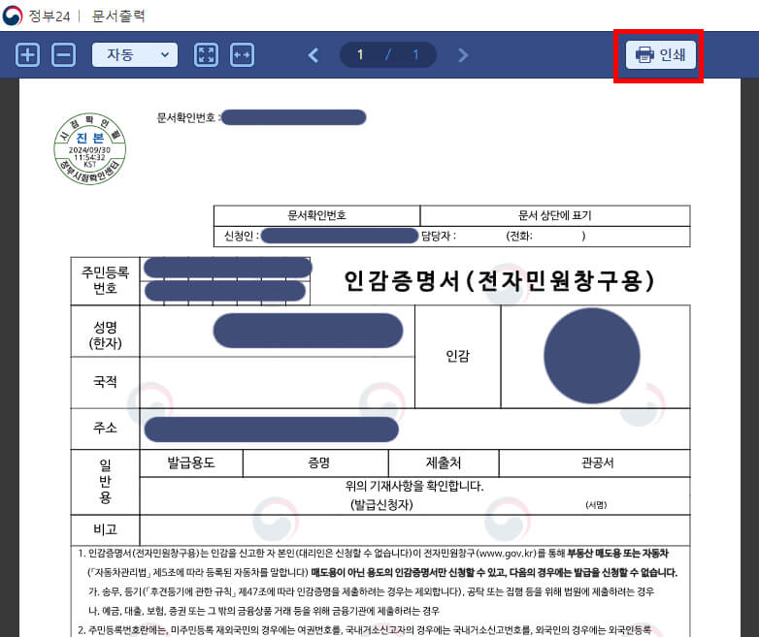Viewport: 759px width, 637px height.
Task: Click the 인쇄 print button
Action: pos(660,54)
